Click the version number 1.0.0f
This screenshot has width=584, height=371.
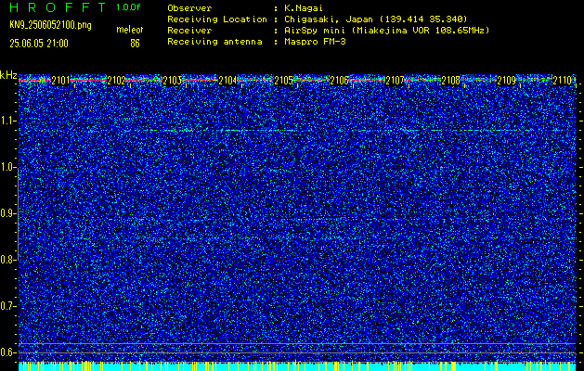tap(128, 7)
